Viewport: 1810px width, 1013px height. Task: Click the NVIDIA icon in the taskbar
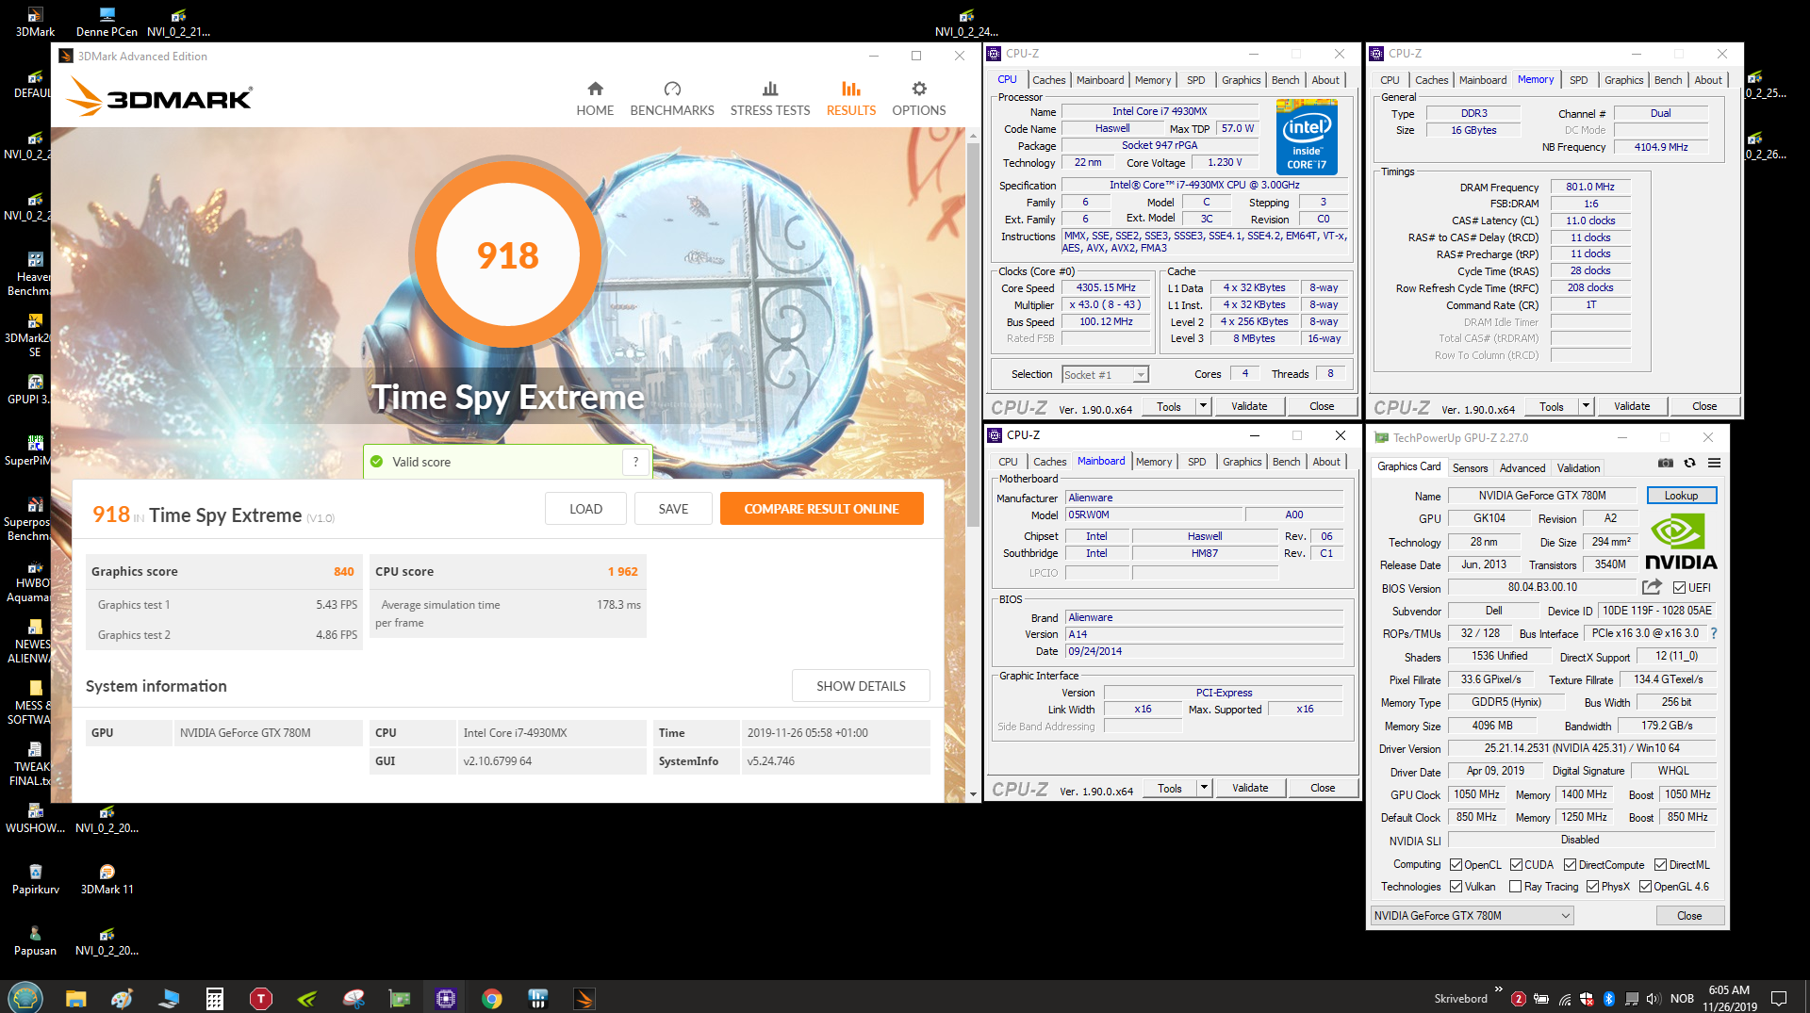coord(307,998)
